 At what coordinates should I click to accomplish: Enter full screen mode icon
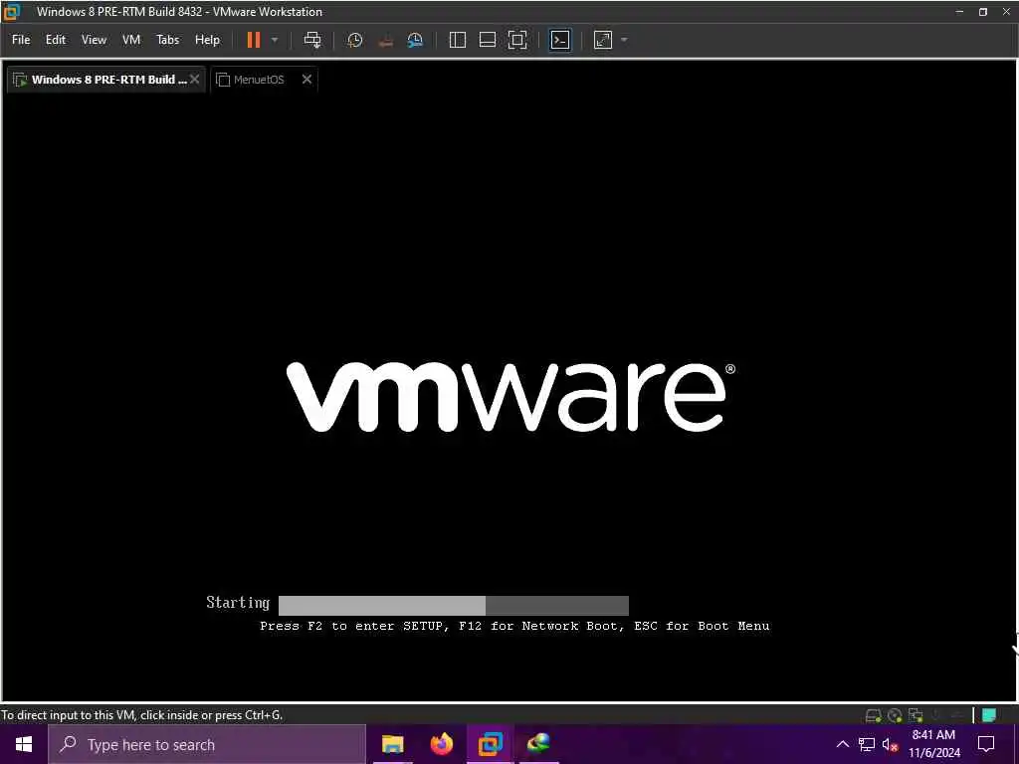tap(517, 40)
